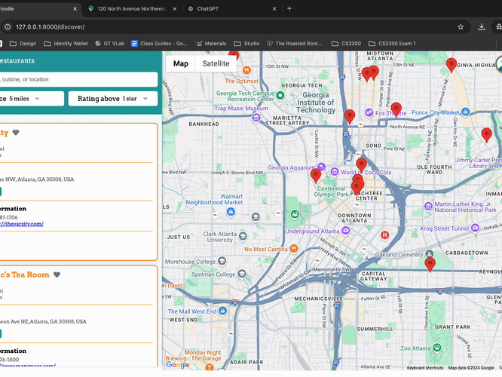The image size is (502, 377).
Task: Close the ChatGPT tab
Action: (274, 9)
